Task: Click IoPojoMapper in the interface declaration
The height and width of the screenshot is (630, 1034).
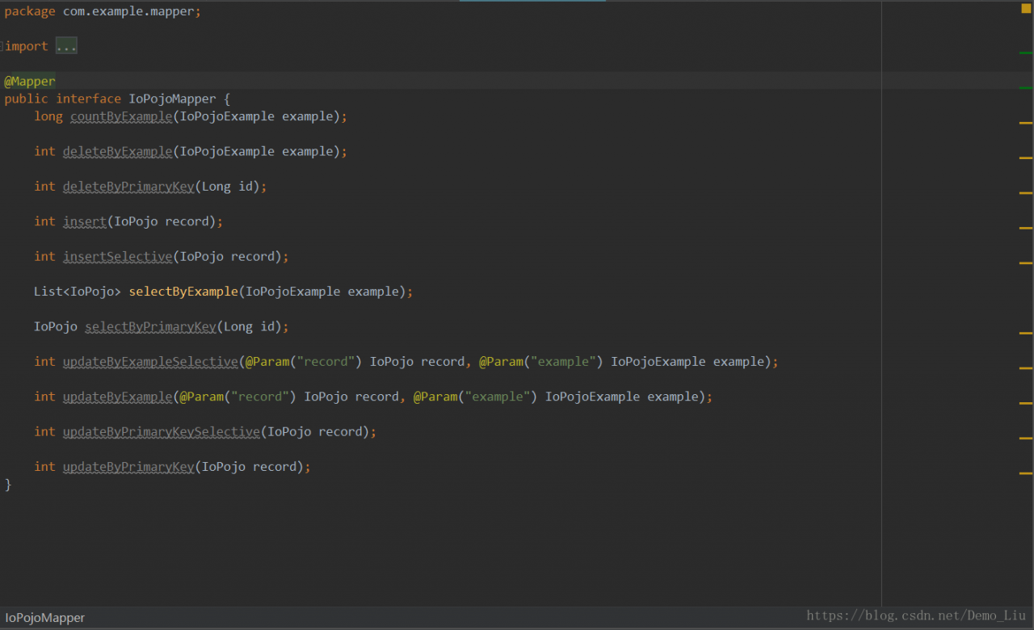Action: (x=172, y=99)
